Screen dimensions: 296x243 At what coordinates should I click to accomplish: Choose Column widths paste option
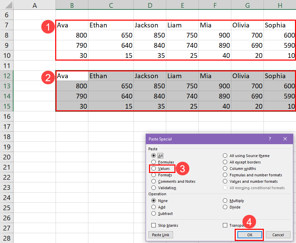tap(225, 169)
